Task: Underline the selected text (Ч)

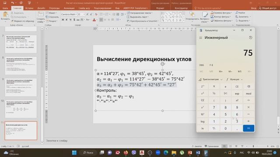Action: pyautogui.click(x=70, y=20)
